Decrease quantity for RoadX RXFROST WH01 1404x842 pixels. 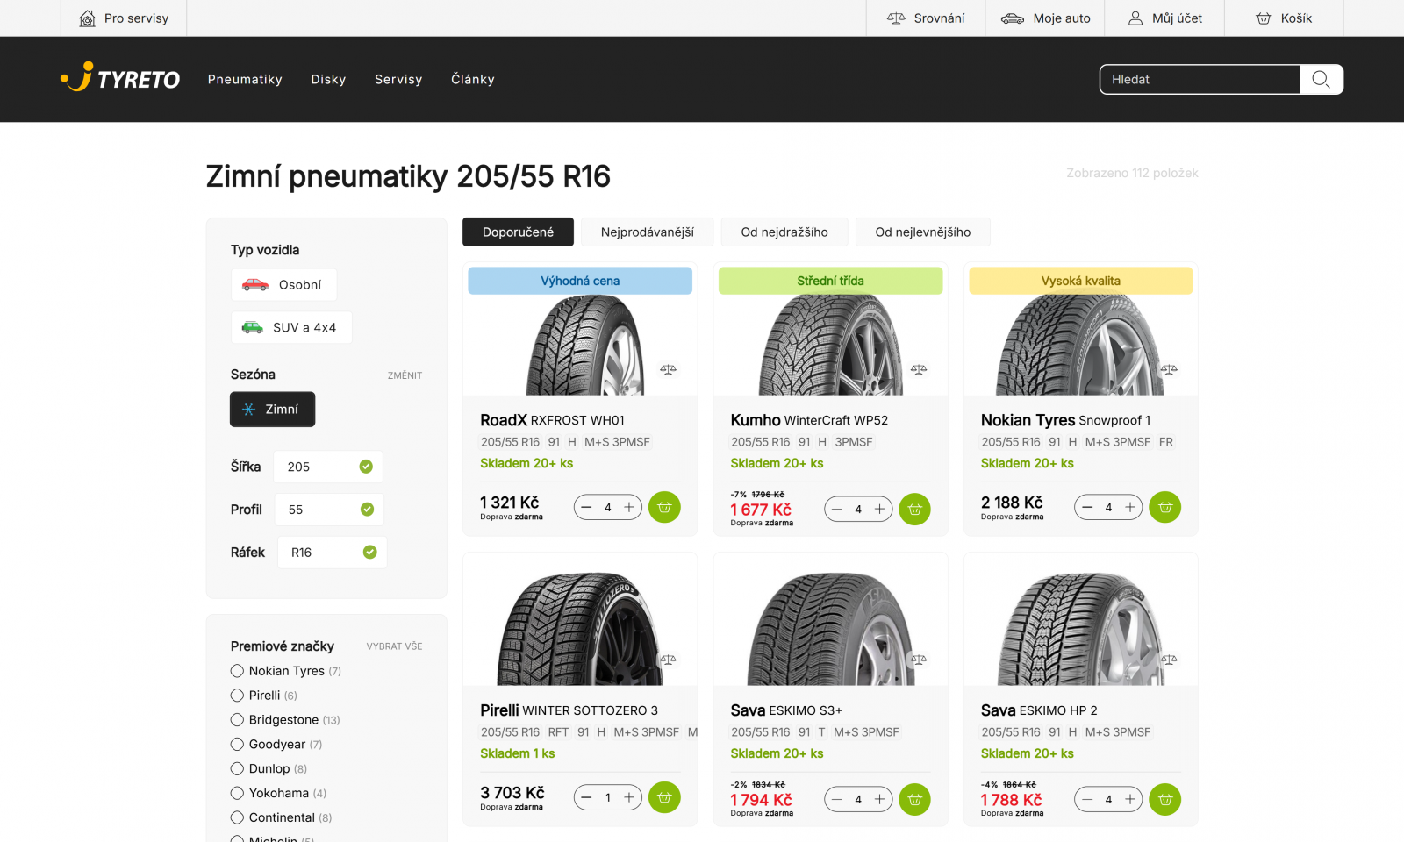[x=586, y=507]
